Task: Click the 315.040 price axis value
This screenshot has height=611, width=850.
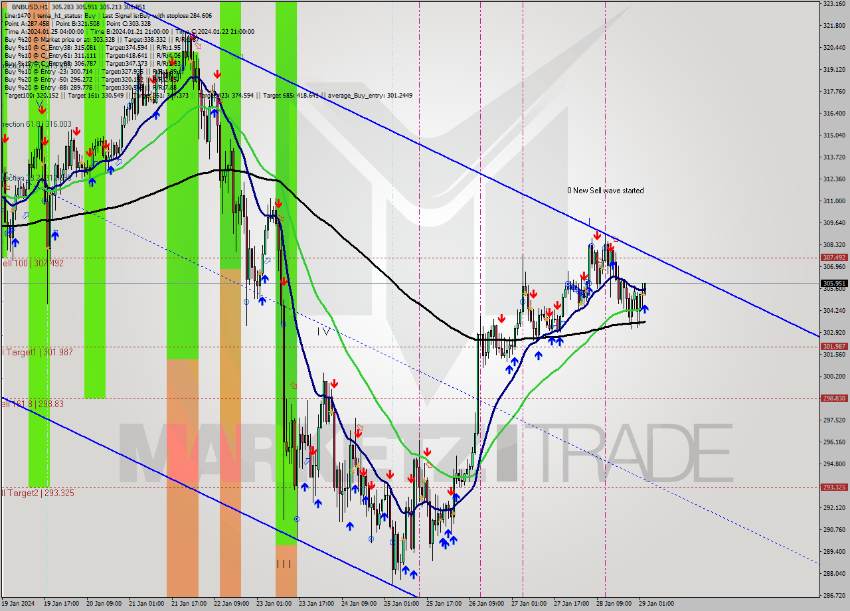Action: pos(834,135)
